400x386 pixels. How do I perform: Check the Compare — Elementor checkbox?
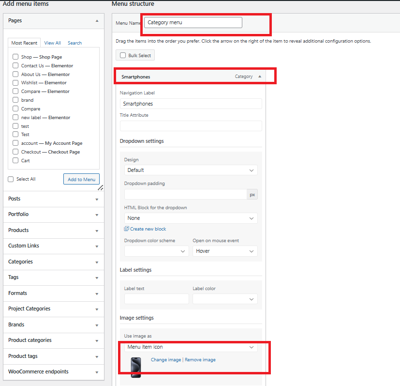(15, 91)
